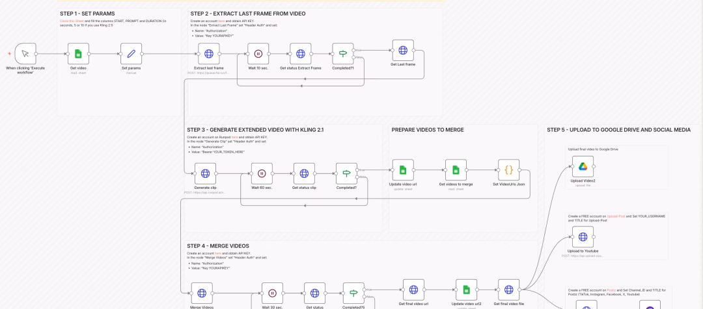Open the 'Completed?1' If node

point(342,54)
